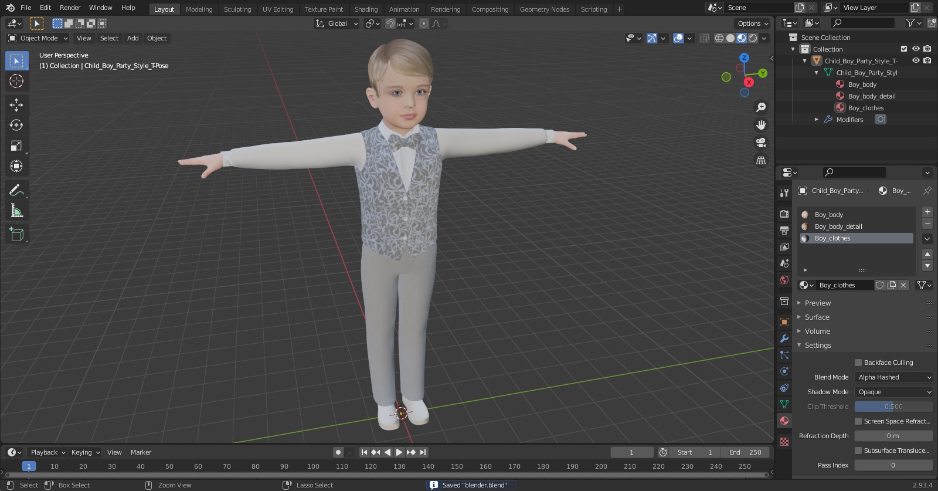938x491 pixels.
Task: Click the Pass Index value field
Action: pyautogui.click(x=893, y=465)
